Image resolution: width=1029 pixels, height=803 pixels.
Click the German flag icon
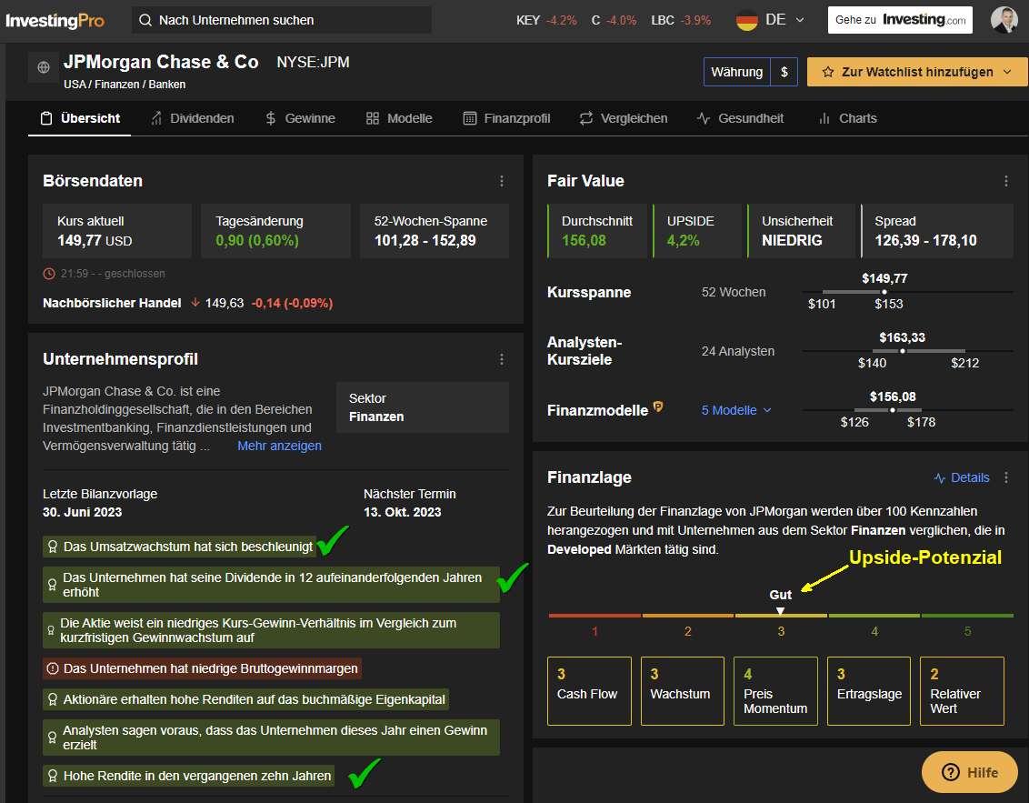(747, 20)
